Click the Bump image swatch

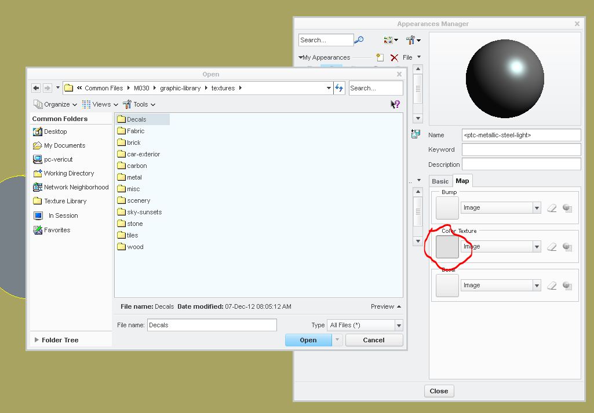click(x=447, y=208)
